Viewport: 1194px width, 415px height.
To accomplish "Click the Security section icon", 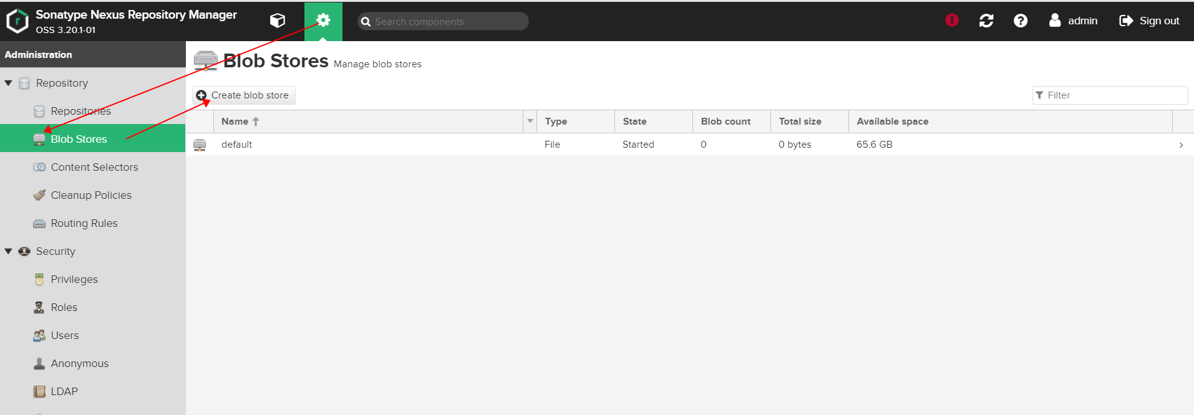I will coord(24,251).
